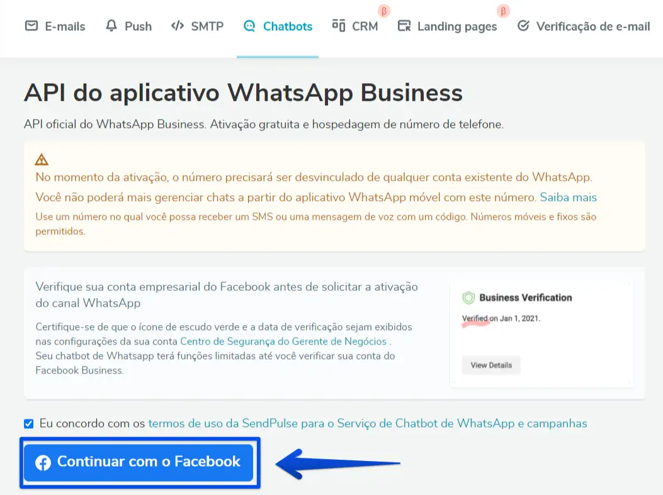Screen dimensions: 663x495
Task: Open the Saiba mais link
Action: [568, 197]
